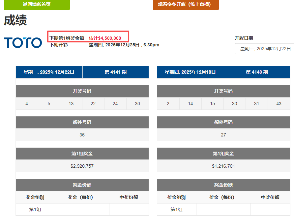Select winning number 15 in draw 4140
The image size is (294, 216).
(213, 104)
